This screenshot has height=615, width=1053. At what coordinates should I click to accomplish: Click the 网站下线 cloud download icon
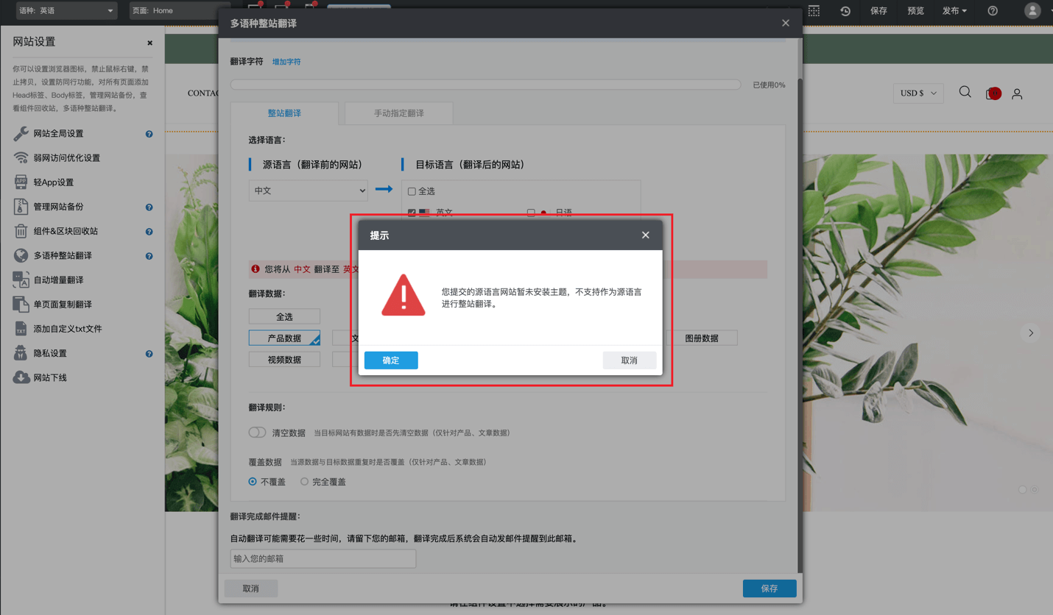point(21,377)
